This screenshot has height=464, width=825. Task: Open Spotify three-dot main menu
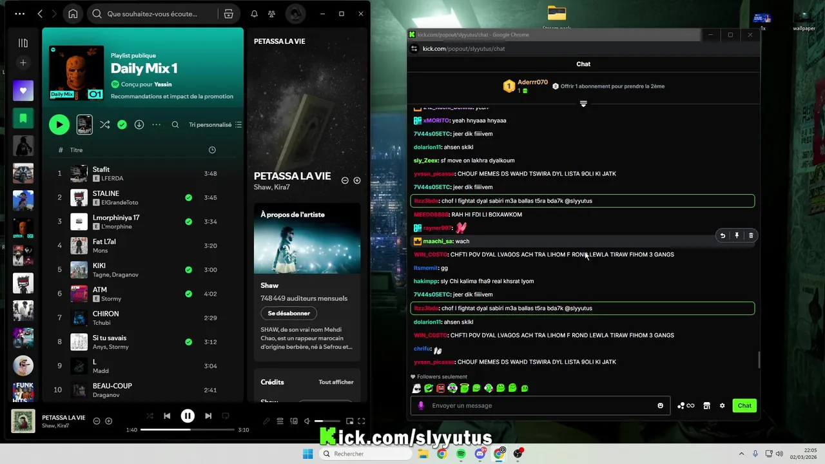(19, 14)
